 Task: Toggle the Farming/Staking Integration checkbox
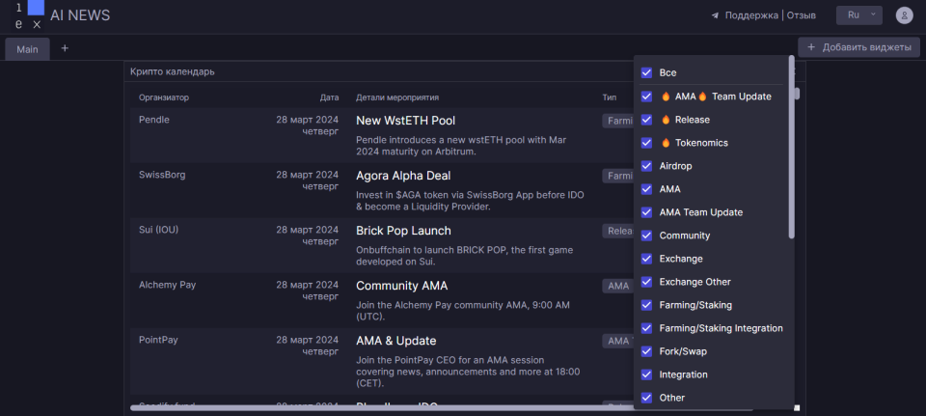point(646,328)
